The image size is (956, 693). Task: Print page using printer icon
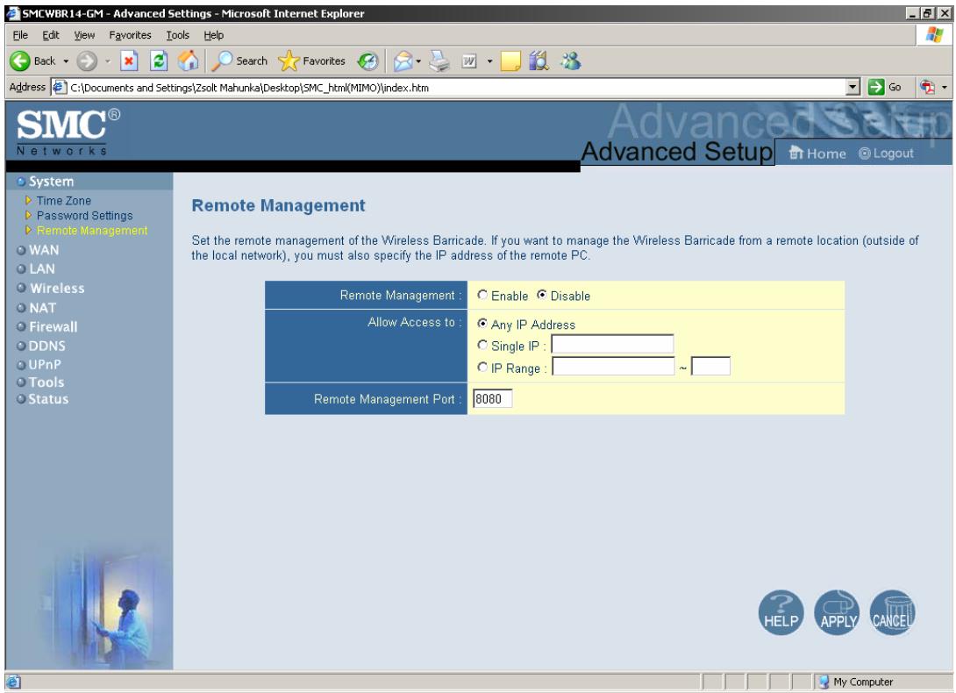[x=439, y=61]
